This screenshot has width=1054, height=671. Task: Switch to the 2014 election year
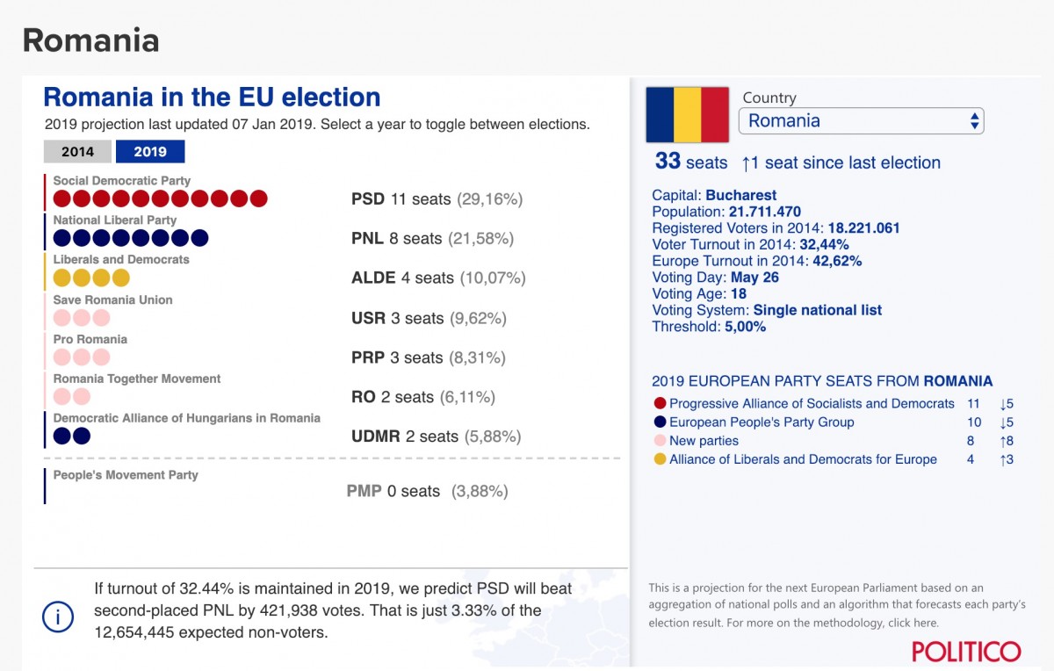[x=77, y=152]
